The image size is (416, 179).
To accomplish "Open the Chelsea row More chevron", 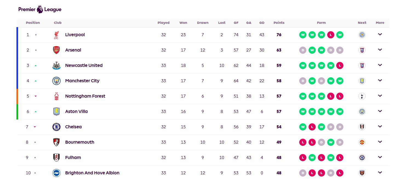I will click(x=380, y=127).
